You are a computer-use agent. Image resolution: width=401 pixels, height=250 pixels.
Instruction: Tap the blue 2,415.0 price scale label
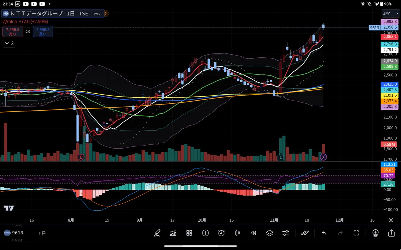point(390,84)
